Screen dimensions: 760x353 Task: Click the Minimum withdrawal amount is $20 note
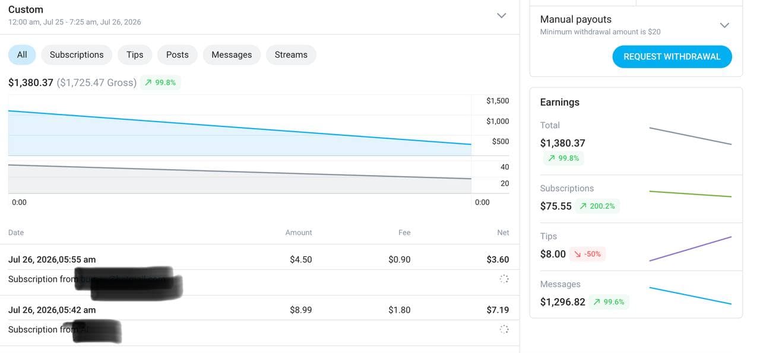pyautogui.click(x=600, y=32)
